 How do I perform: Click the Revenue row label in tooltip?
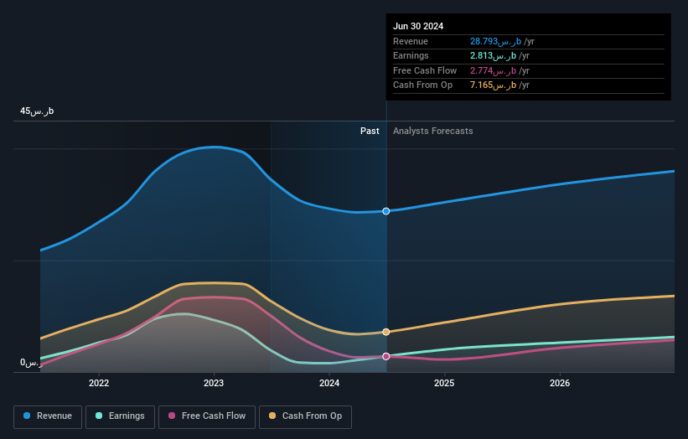411,41
